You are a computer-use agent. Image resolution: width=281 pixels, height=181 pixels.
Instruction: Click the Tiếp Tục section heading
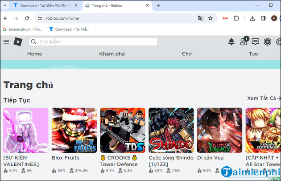[x=17, y=100]
